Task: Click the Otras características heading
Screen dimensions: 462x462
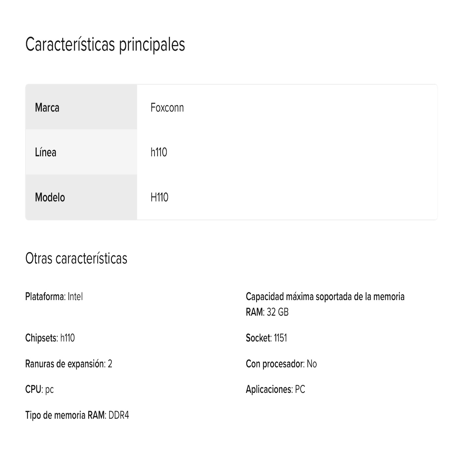Action: pyautogui.click(x=76, y=258)
